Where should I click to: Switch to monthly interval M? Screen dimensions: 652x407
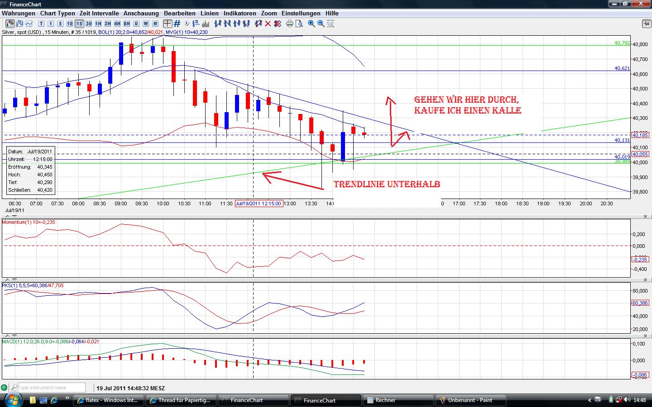pyautogui.click(x=155, y=24)
